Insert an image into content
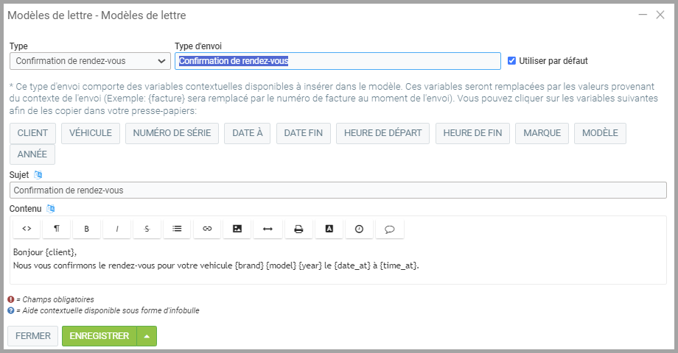The width and height of the screenshot is (678, 353). [x=237, y=229]
